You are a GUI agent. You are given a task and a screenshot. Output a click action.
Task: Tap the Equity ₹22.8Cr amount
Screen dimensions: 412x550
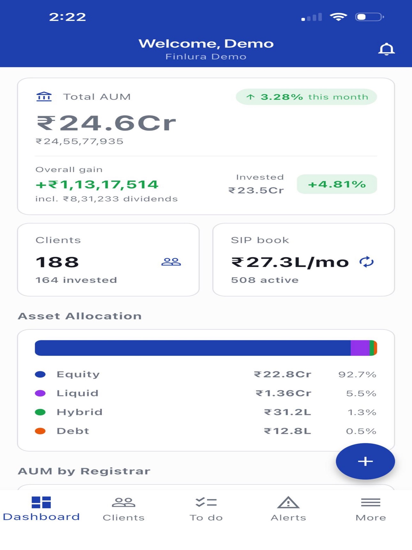[x=283, y=374]
